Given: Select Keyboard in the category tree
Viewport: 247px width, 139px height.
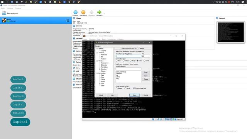Looking at the screenshot, I should pyautogui.click(x=104, y=55).
